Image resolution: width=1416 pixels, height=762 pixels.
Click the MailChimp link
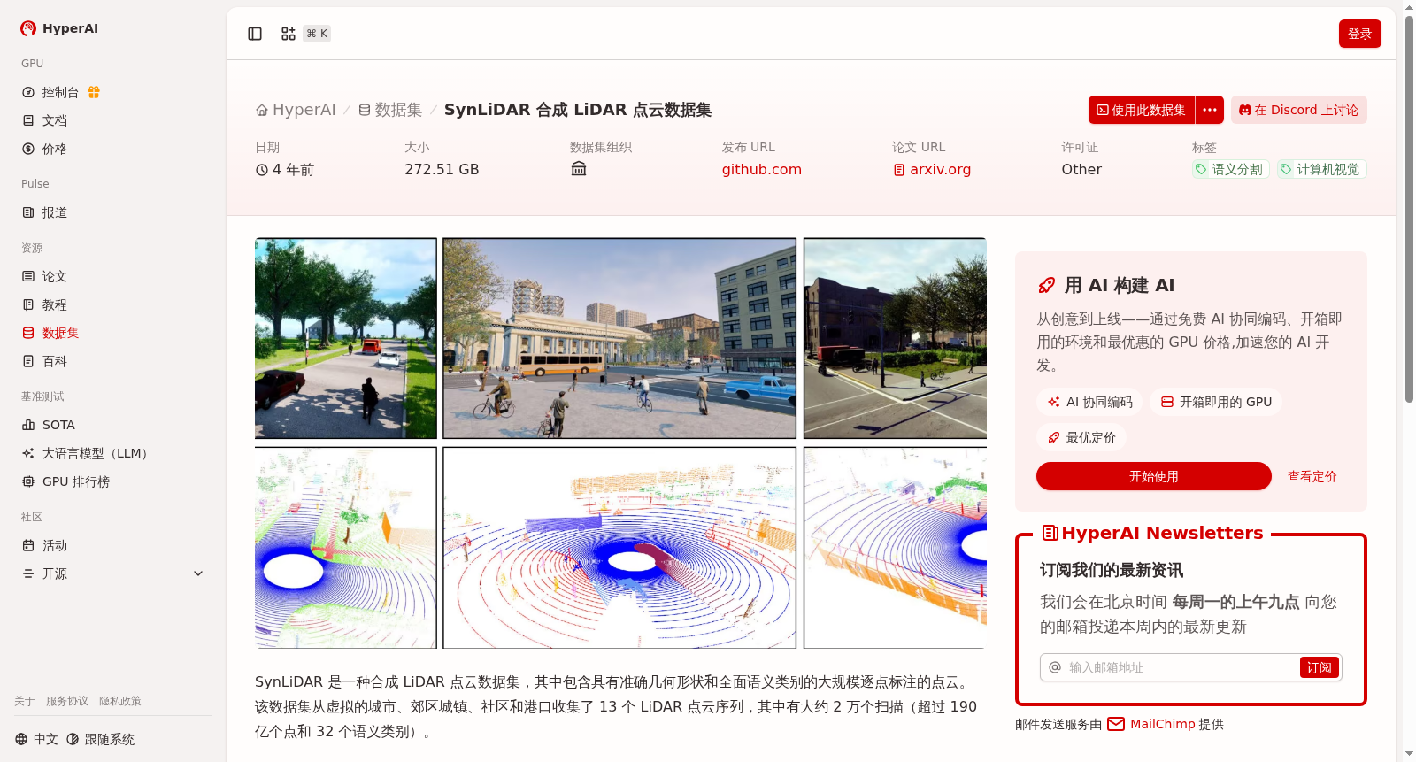[x=1150, y=724]
